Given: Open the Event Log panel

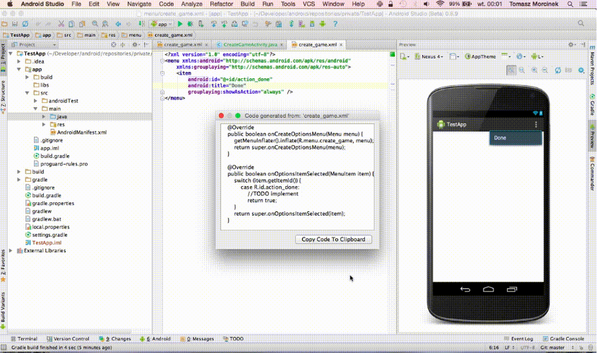Looking at the screenshot, I should 519,338.
